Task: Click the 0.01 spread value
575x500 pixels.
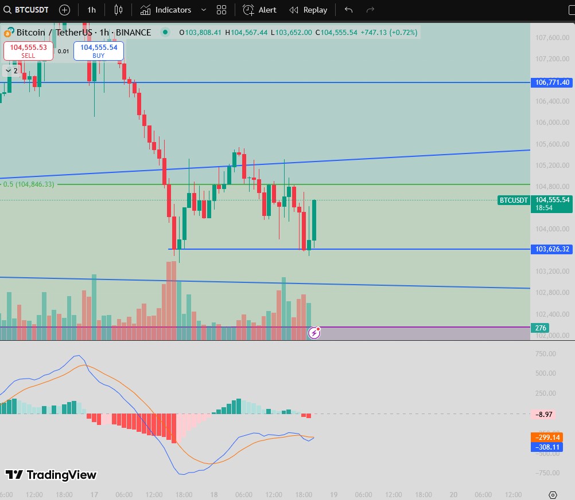Action: 64,51
